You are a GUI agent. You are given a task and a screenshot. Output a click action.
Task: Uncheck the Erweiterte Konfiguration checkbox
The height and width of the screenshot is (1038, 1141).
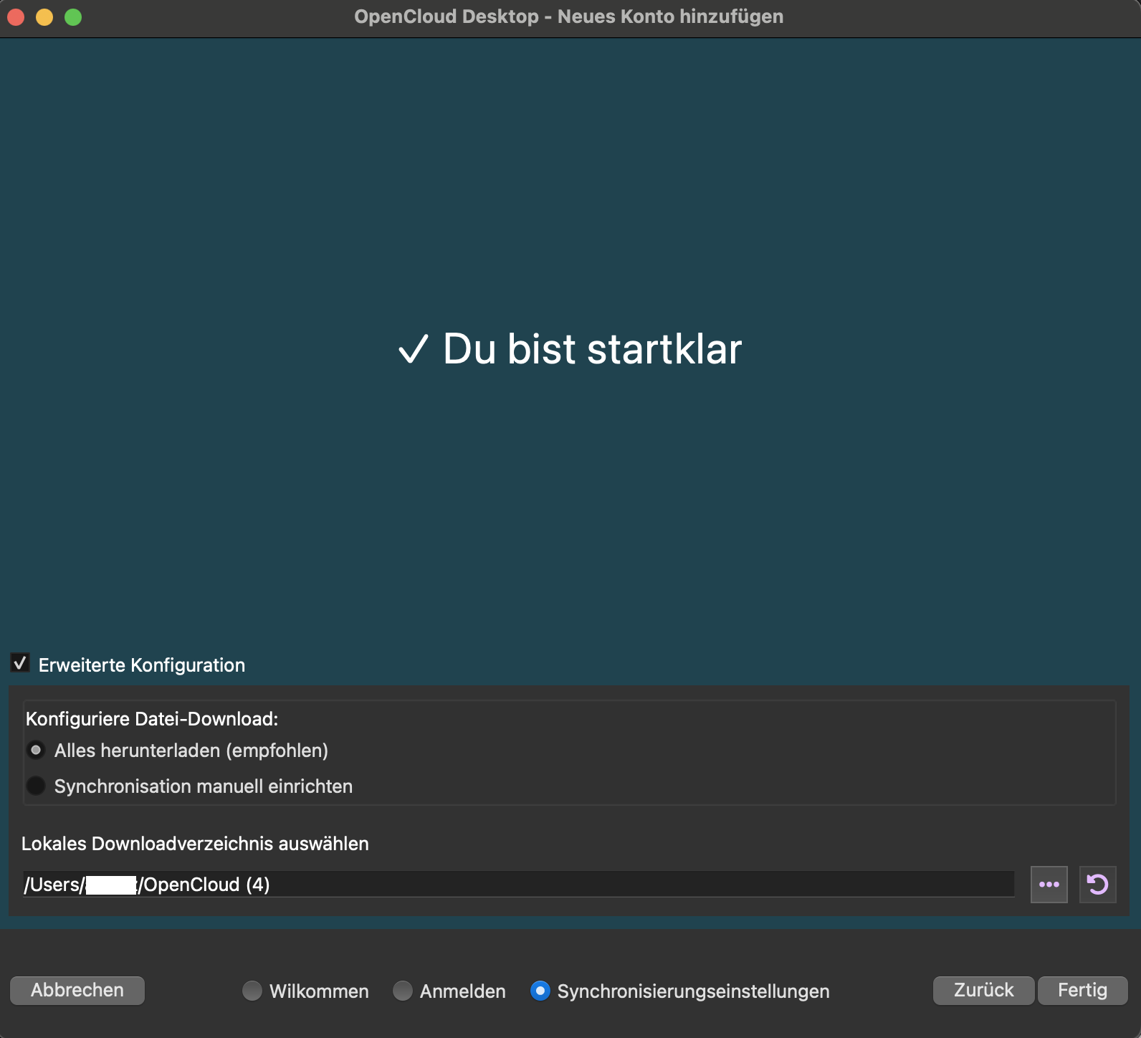point(20,663)
